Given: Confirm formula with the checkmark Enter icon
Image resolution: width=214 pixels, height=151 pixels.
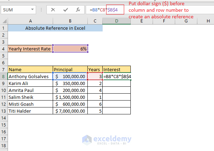Looking at the screenshot, I should [66, 10].
